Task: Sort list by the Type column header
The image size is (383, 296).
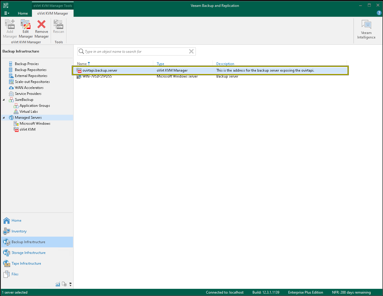Action: coord(160,64)
